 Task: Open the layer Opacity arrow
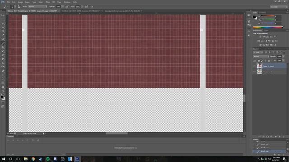pyautogui.click(x=284, y=56)
